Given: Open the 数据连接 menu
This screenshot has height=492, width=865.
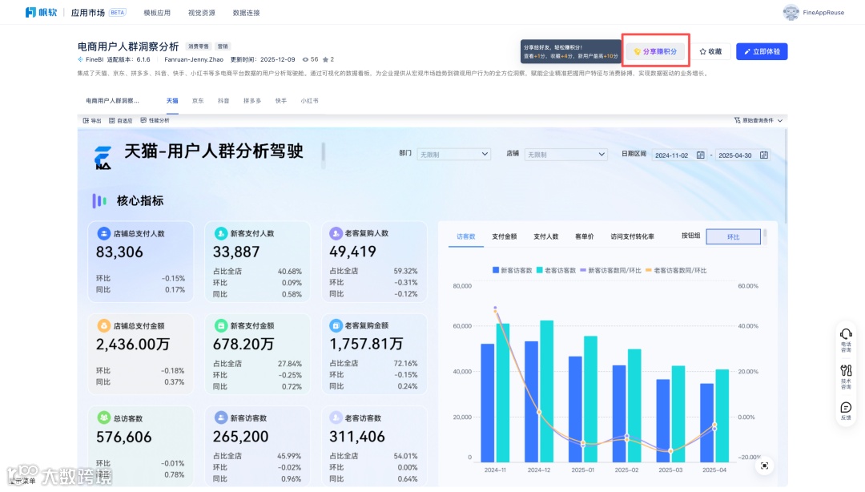Looking at the screenshot, I should pos(246,13).
